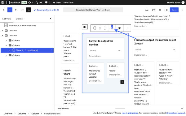Open the Howdy, admin account menu
Image resolution: width=186 pixels, height=116 pixels.
[176, 2]
